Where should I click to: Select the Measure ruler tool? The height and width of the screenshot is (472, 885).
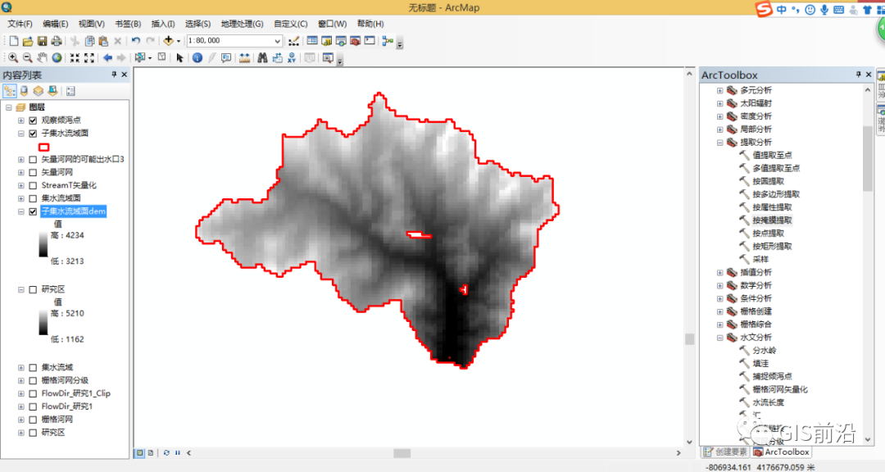point(244,57)
